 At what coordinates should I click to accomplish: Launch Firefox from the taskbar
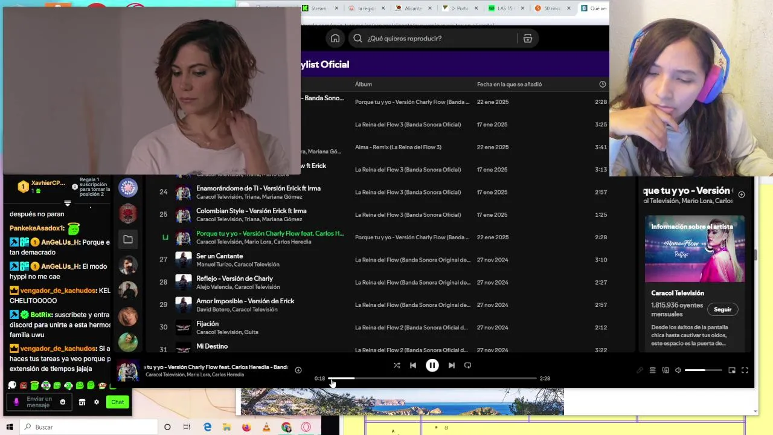pos(246,427)
